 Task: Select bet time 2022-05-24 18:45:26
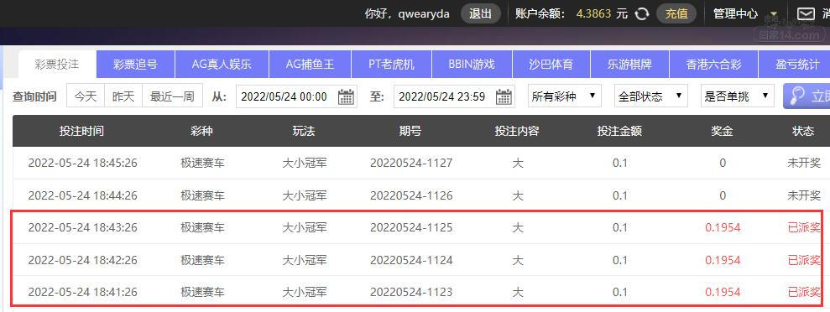click(x=82, y=163)
